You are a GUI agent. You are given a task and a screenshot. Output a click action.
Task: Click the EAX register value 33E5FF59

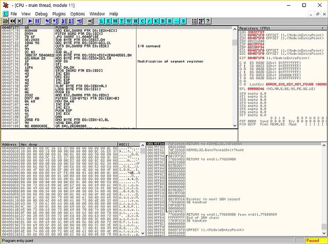[256, 32]
